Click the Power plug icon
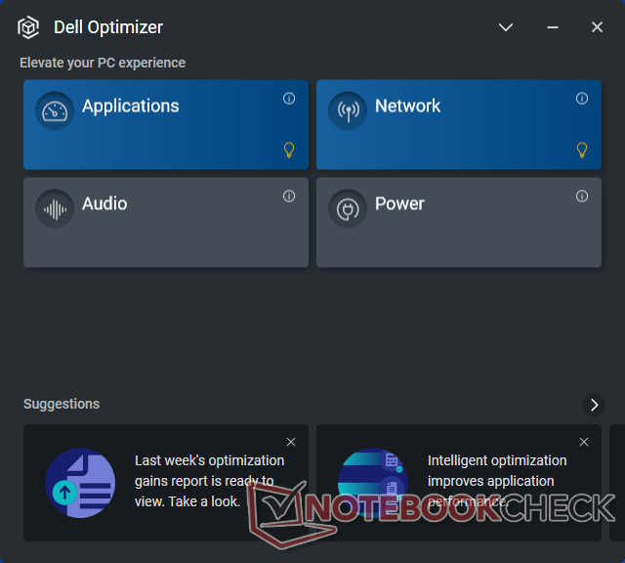Screen dimensions: 625x563 (x=348, y=208)
